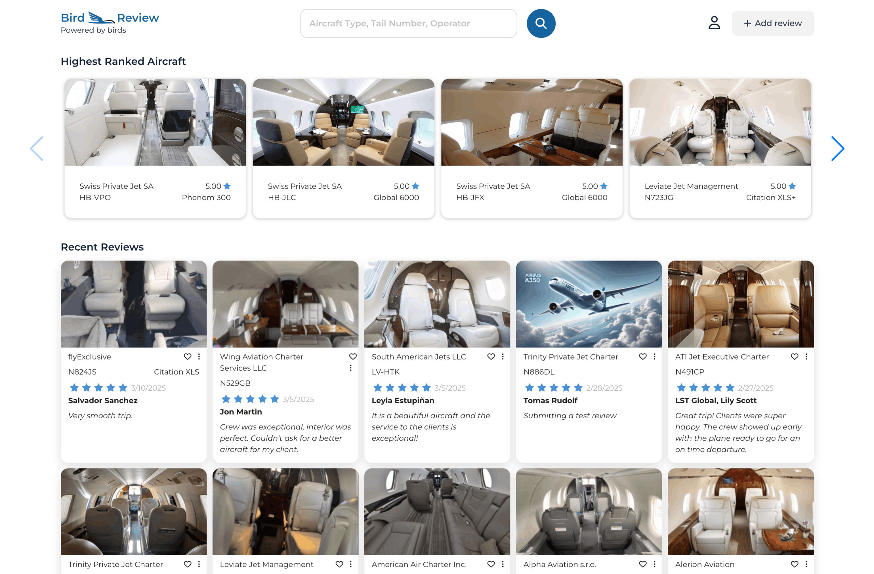Image resolution: width=874 pixels, height=574 pixels.
Task: Click tail number LV-HTK
Action: pyautogui.click(x=385, y=372)
